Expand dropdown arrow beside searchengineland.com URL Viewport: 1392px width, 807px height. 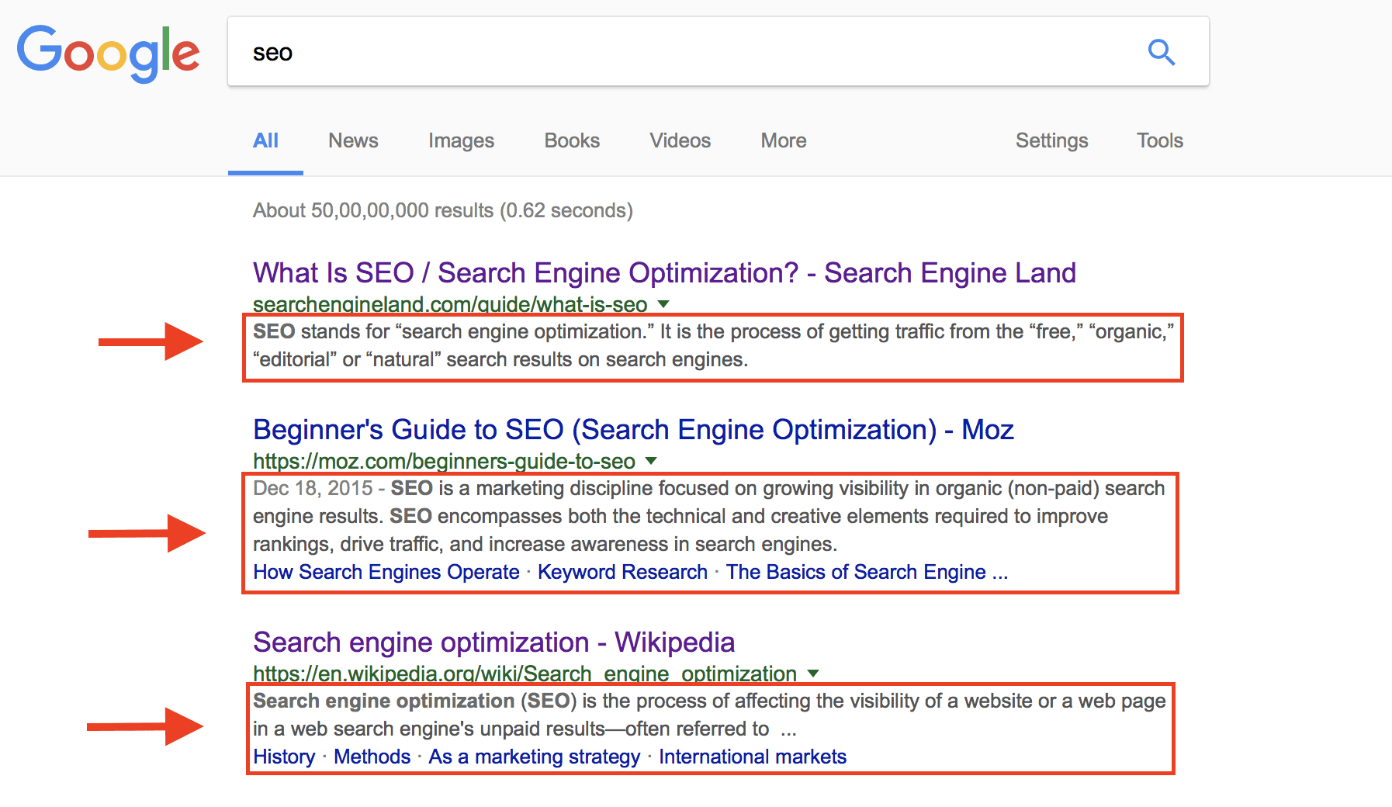pyautogui.click(x=663, y=303)
